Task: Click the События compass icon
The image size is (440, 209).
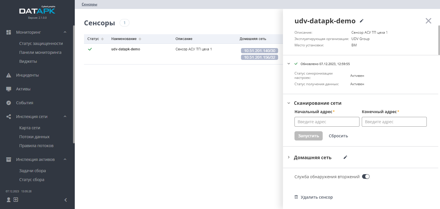Action: point(9,103)
